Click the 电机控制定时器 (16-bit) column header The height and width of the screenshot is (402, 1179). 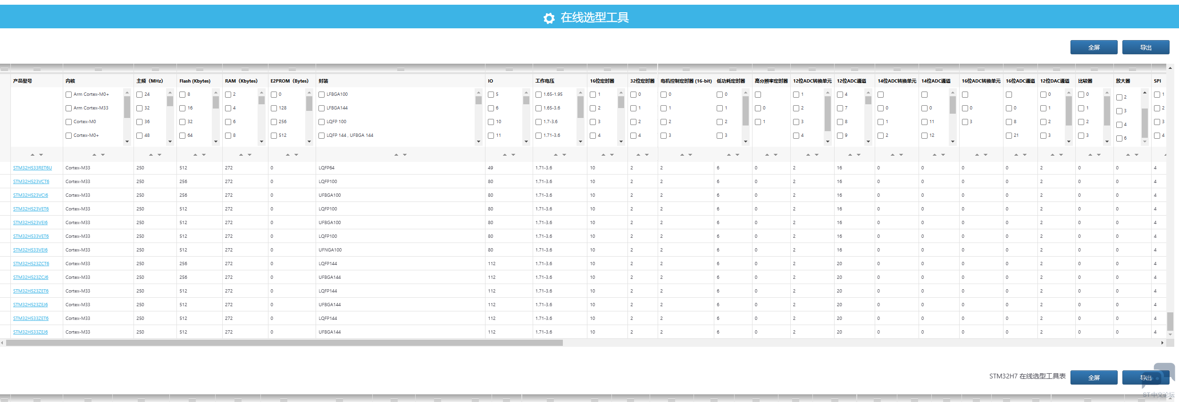pos(686,81)
